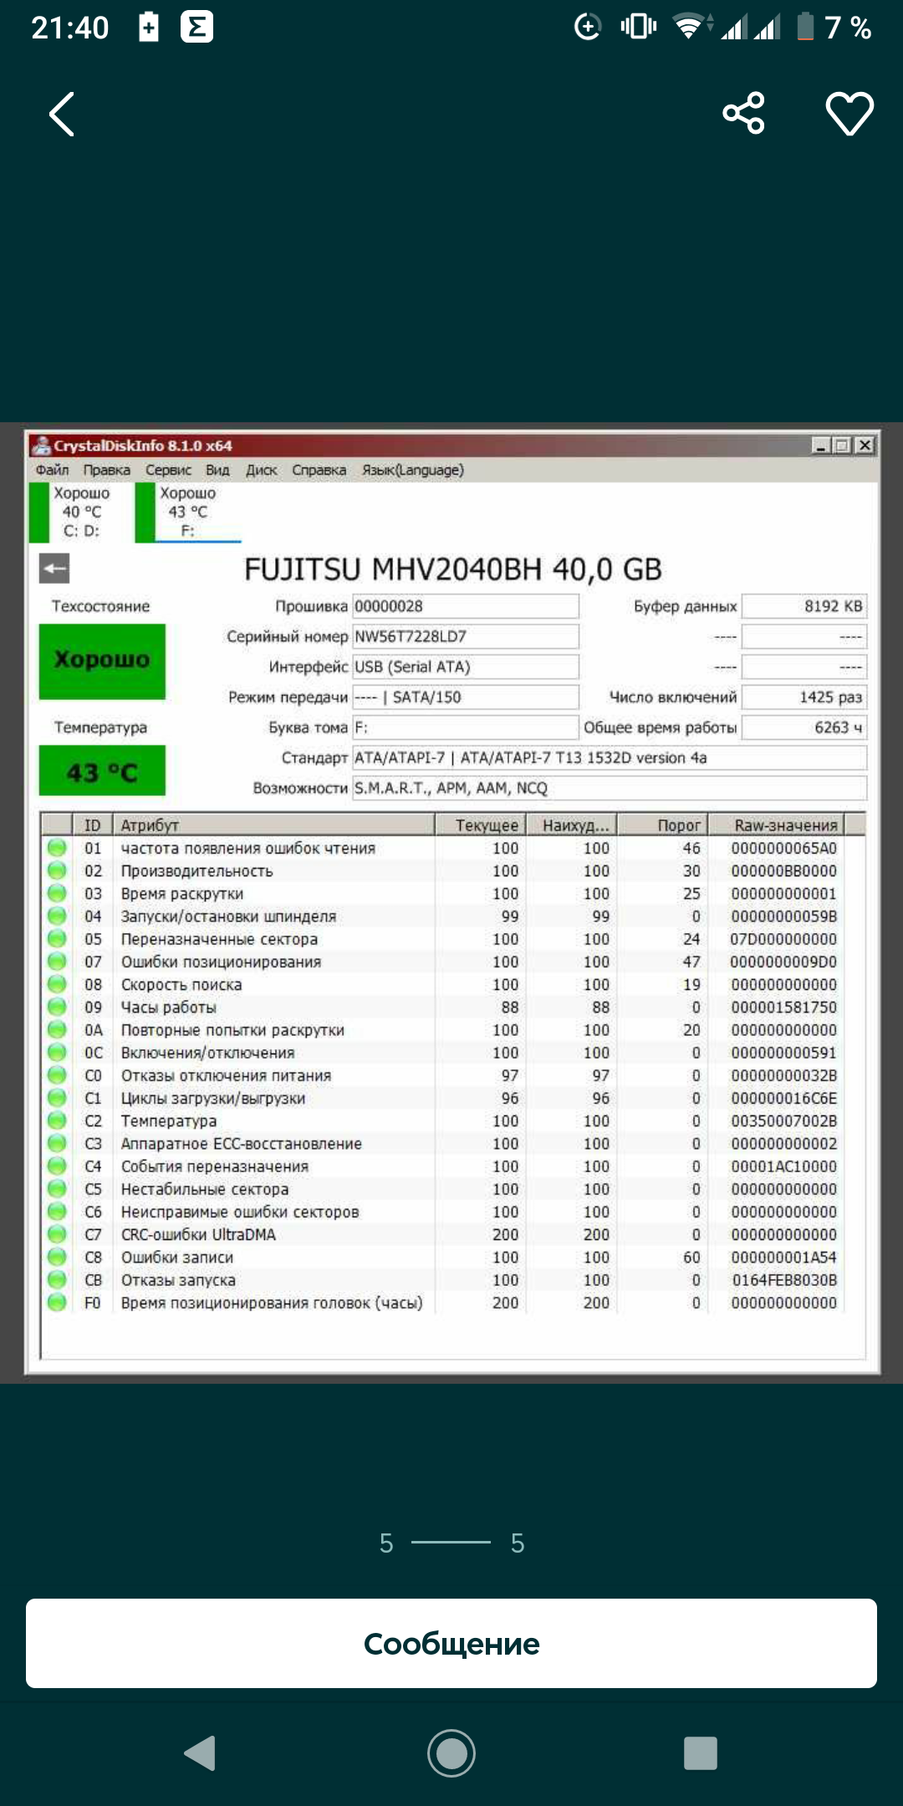Click the Число включений field 1425 раз
Screen dimensions: 903x1806
pyautogui.click(x=804, y=696)
